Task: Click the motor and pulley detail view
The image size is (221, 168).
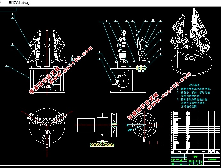Action: point(97,129)
